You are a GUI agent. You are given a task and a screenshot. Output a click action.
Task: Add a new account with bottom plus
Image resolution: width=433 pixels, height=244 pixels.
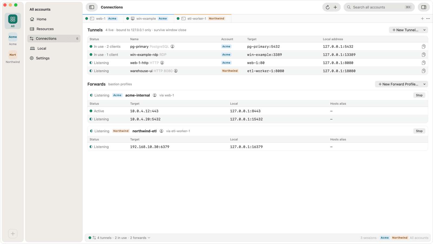(13, 234)
